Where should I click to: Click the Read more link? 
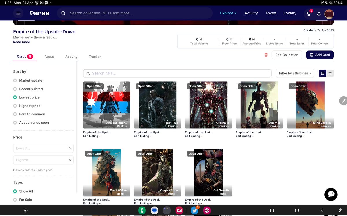pos(21,42)
